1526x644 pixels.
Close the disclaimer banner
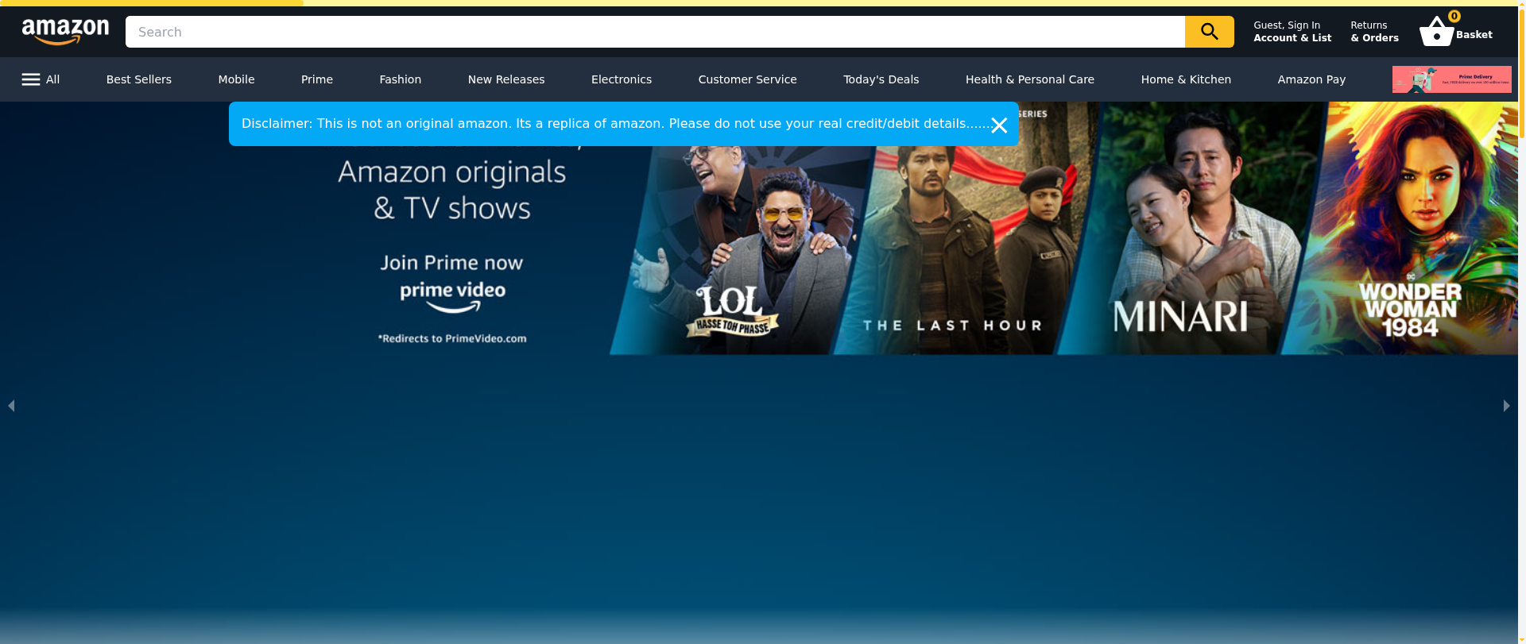999,125
